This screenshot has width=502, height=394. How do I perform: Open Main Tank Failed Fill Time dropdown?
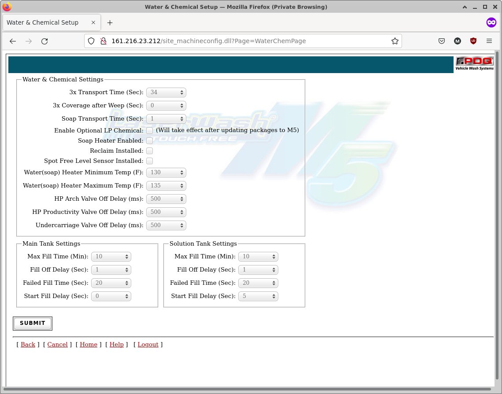pyautogui.click(x=111, y=283)
